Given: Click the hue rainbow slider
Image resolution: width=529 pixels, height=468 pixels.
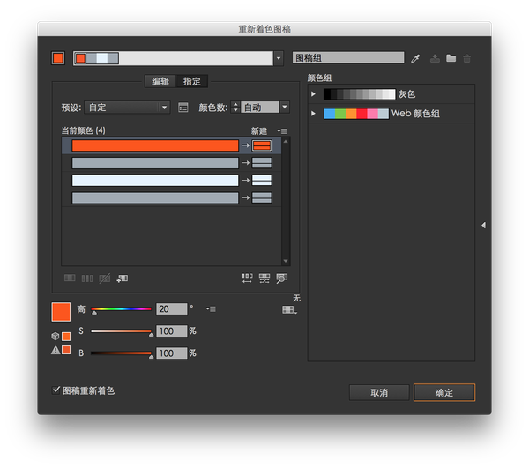Looking at the screenshot, I should pyautogui.click(x=121, y=308).
